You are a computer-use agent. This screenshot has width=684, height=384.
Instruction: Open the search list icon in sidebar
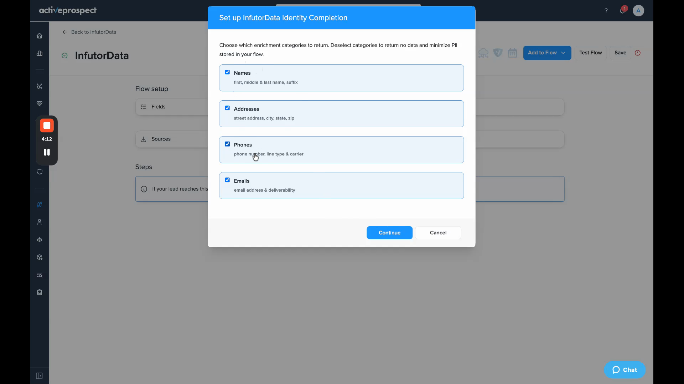[x=40, y=275]
